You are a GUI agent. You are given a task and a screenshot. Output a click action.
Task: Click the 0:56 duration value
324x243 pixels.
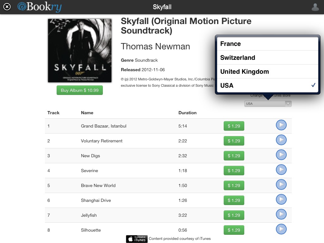183,230
